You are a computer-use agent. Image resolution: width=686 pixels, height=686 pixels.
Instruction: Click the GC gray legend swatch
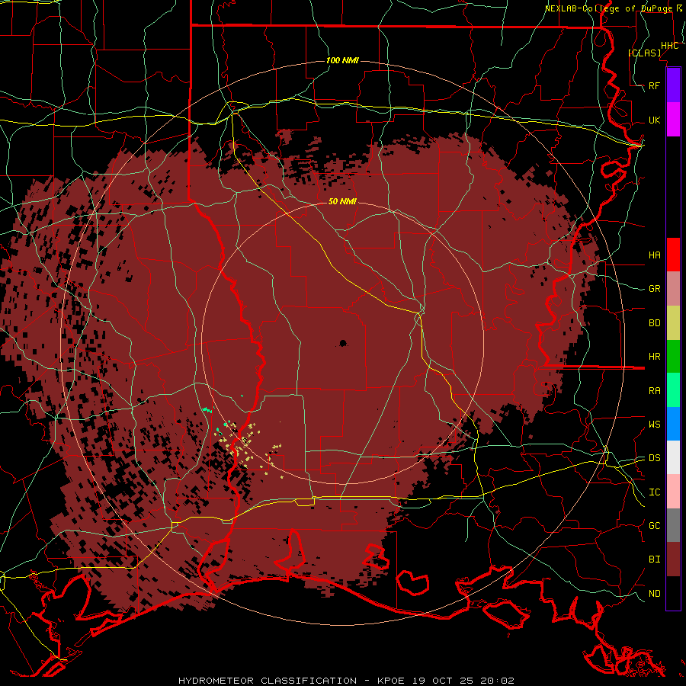673,525
